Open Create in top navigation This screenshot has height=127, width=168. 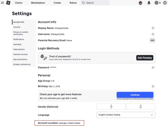pos(57,3)
